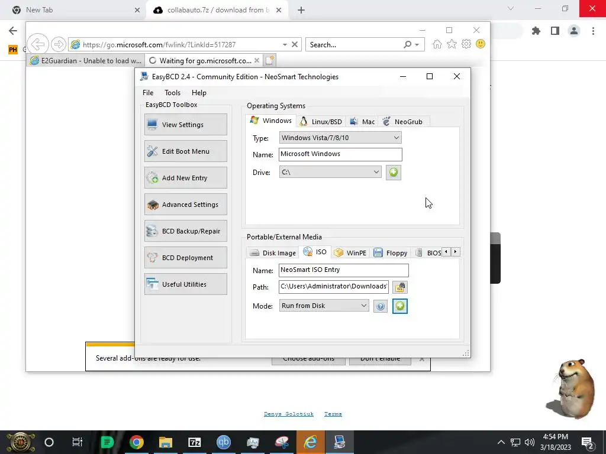Open Edit Boot Menu section
The image size is (606, 454).
coord(185,151)
